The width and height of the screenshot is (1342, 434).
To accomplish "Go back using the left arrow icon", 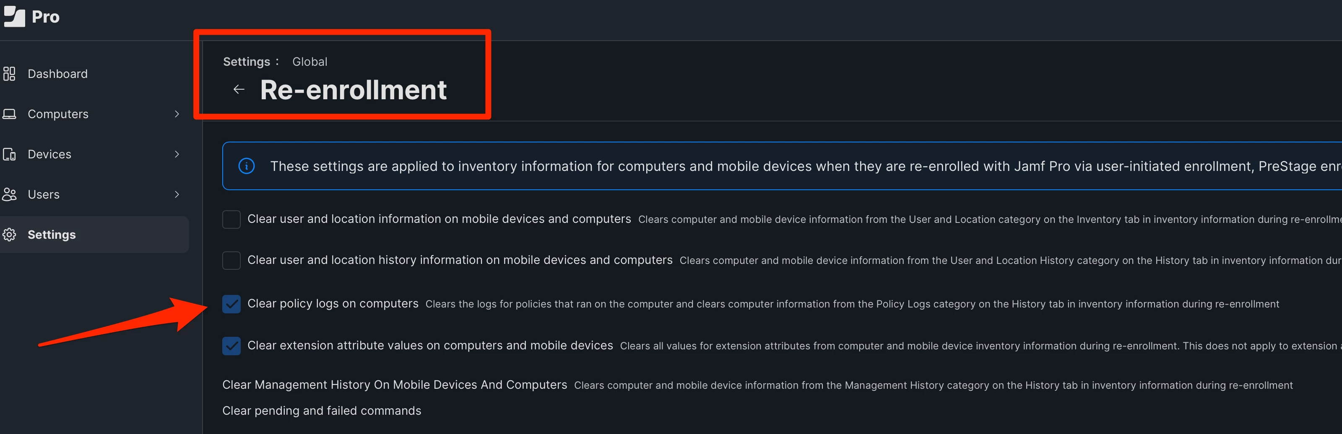I will 239,90.
